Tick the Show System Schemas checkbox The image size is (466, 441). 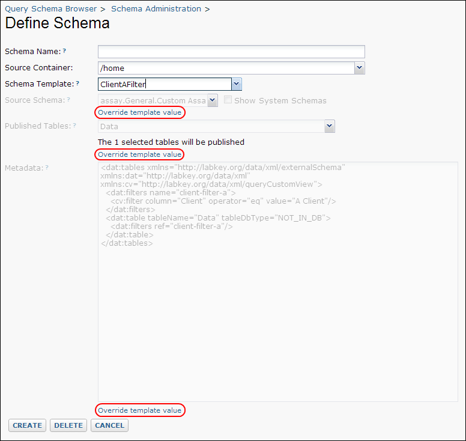pos(228,100)
